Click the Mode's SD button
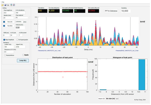Image resolution: width=151 pixels, height=105 pixels. (102, 99)
